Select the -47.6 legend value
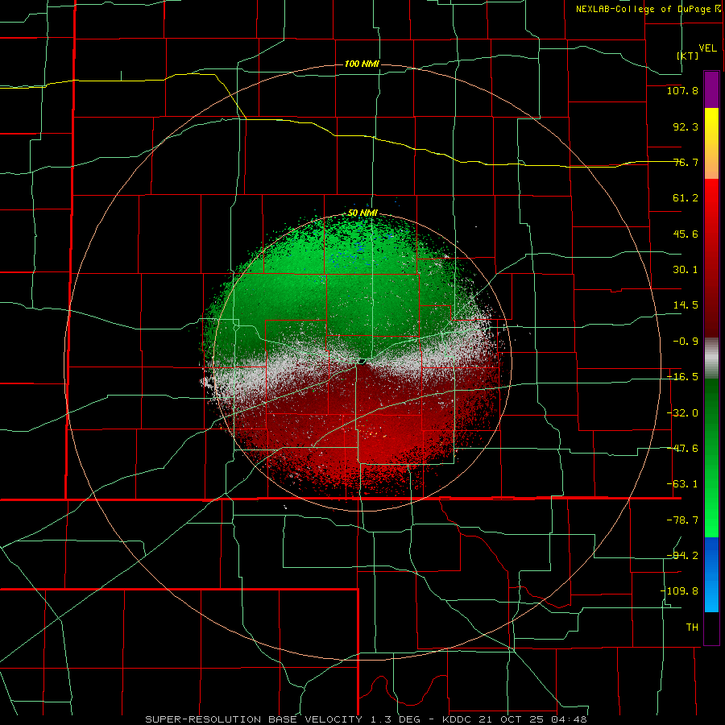Viewport: 725px width, 725px height. click(x=682, y=449)
